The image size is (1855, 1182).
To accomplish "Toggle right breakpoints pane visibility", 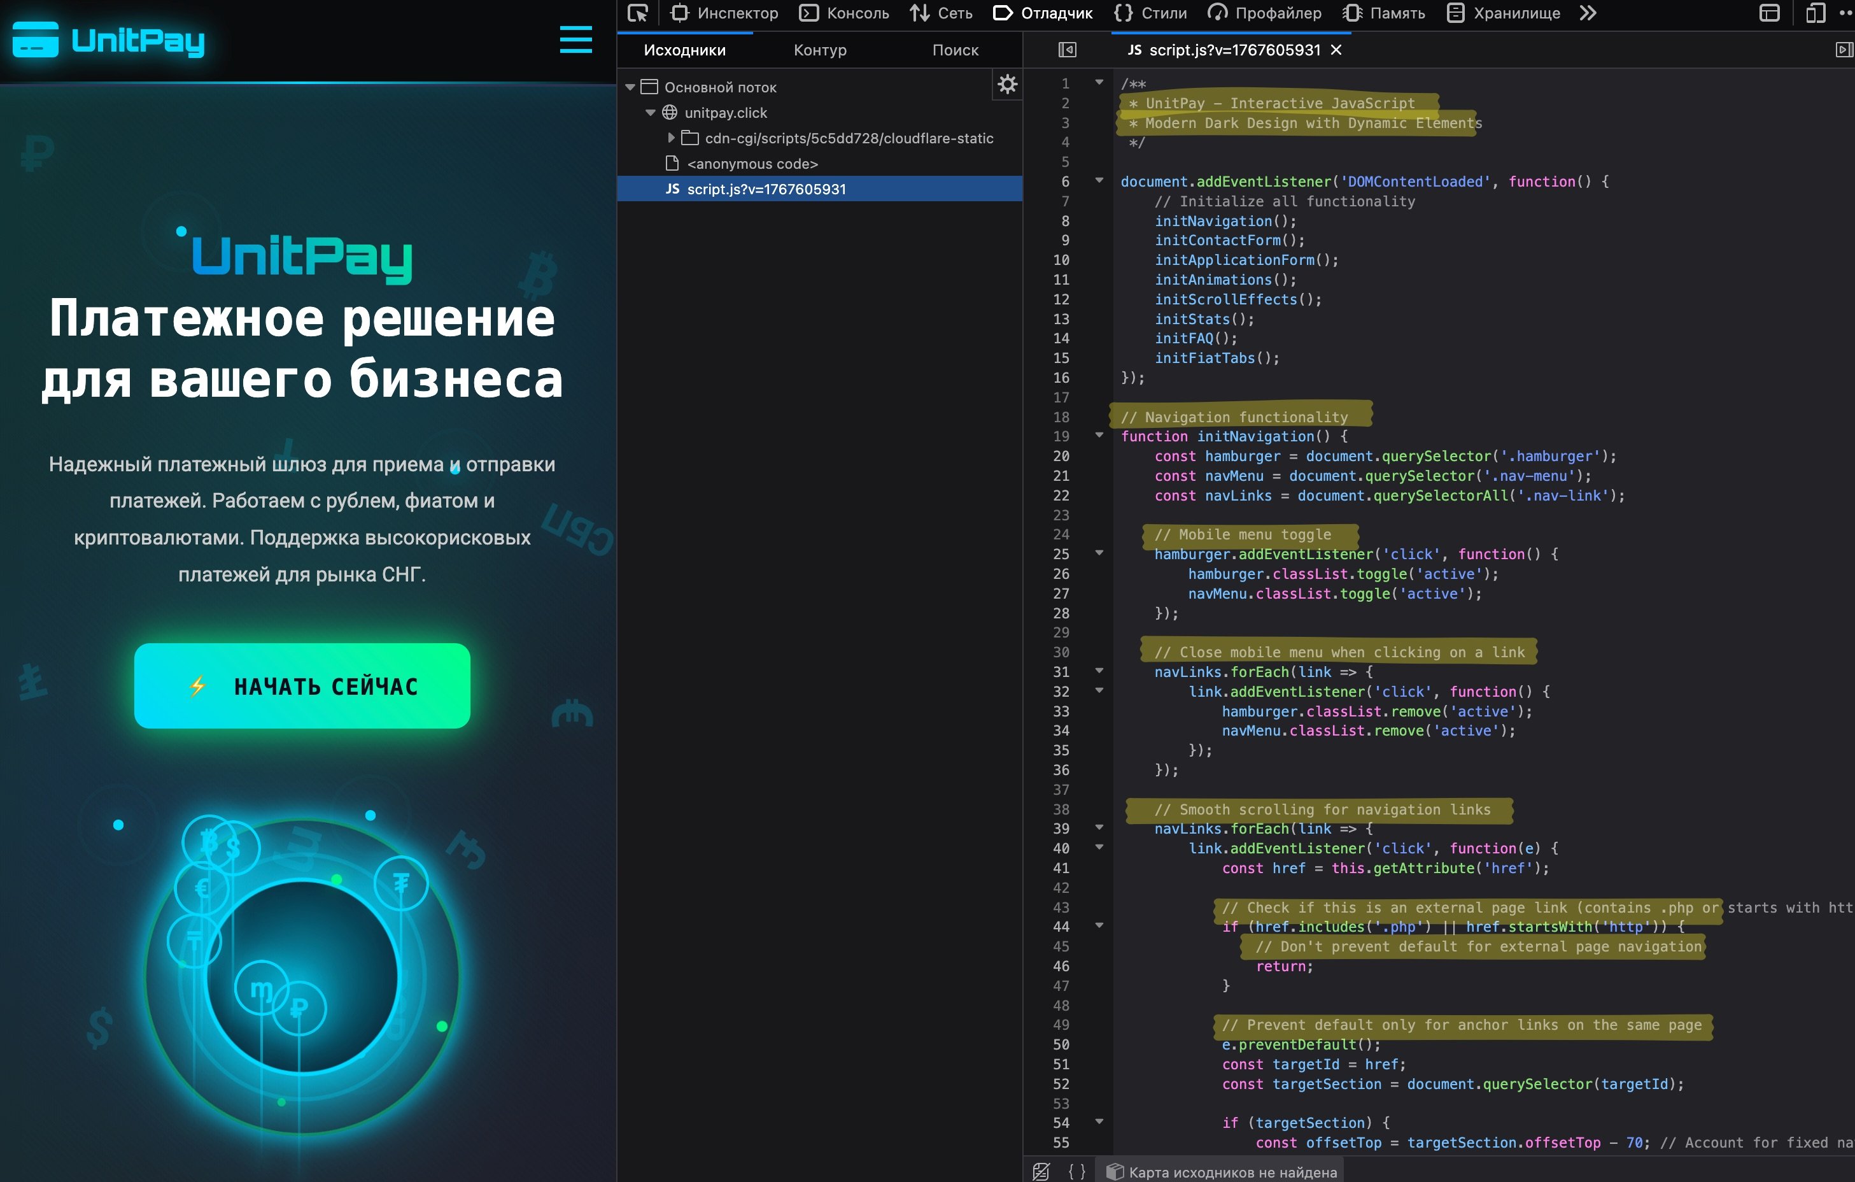I will [x=1844, y=50].
